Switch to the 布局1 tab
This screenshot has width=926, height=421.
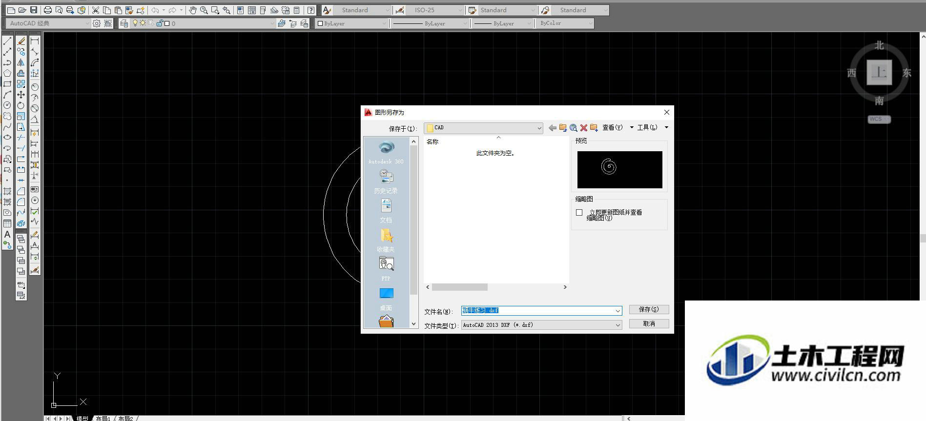click(x=103, y=418)
